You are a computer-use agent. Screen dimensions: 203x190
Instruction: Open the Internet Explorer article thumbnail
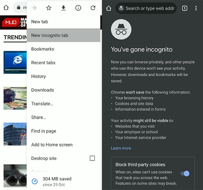coord(15,62)
